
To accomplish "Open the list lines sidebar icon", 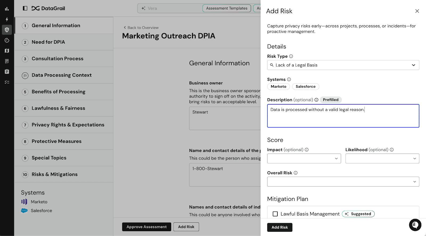I will pos(7,61).
